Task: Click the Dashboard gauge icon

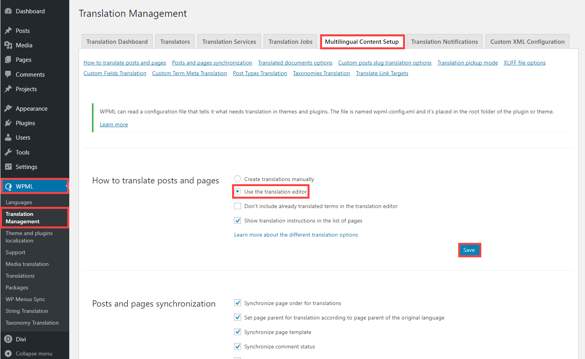Action: (x=8, y=11)
